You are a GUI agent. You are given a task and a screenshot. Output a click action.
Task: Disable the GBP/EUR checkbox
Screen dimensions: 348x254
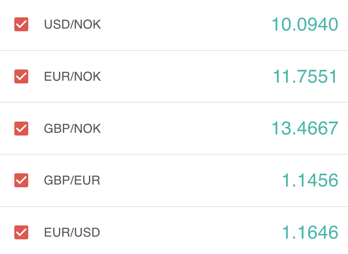coord(21,180)
